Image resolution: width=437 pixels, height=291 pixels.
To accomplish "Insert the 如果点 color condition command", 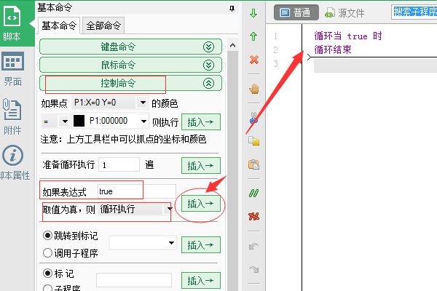I will click(201, 121).
